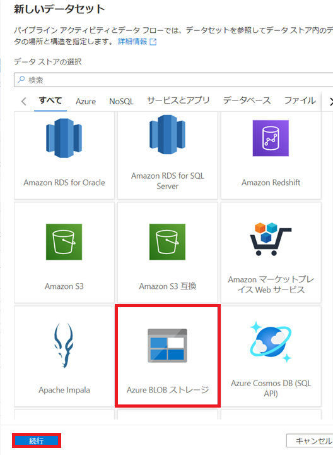Click 'Amazon マーケットプレイス Web サービス' label
333x455 pixels.
pos(271,284)
